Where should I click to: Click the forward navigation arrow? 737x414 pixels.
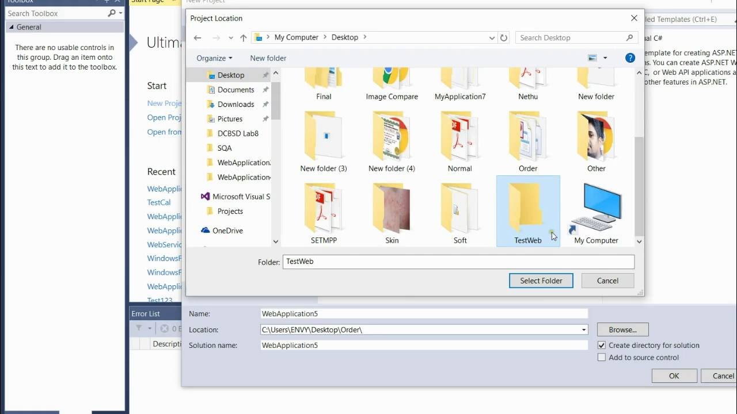pyautogui.click(x=216, y=37)
